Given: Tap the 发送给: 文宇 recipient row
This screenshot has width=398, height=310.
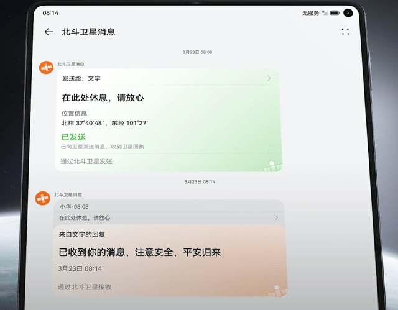Looking at the screenshot, I should click(167, 78).
